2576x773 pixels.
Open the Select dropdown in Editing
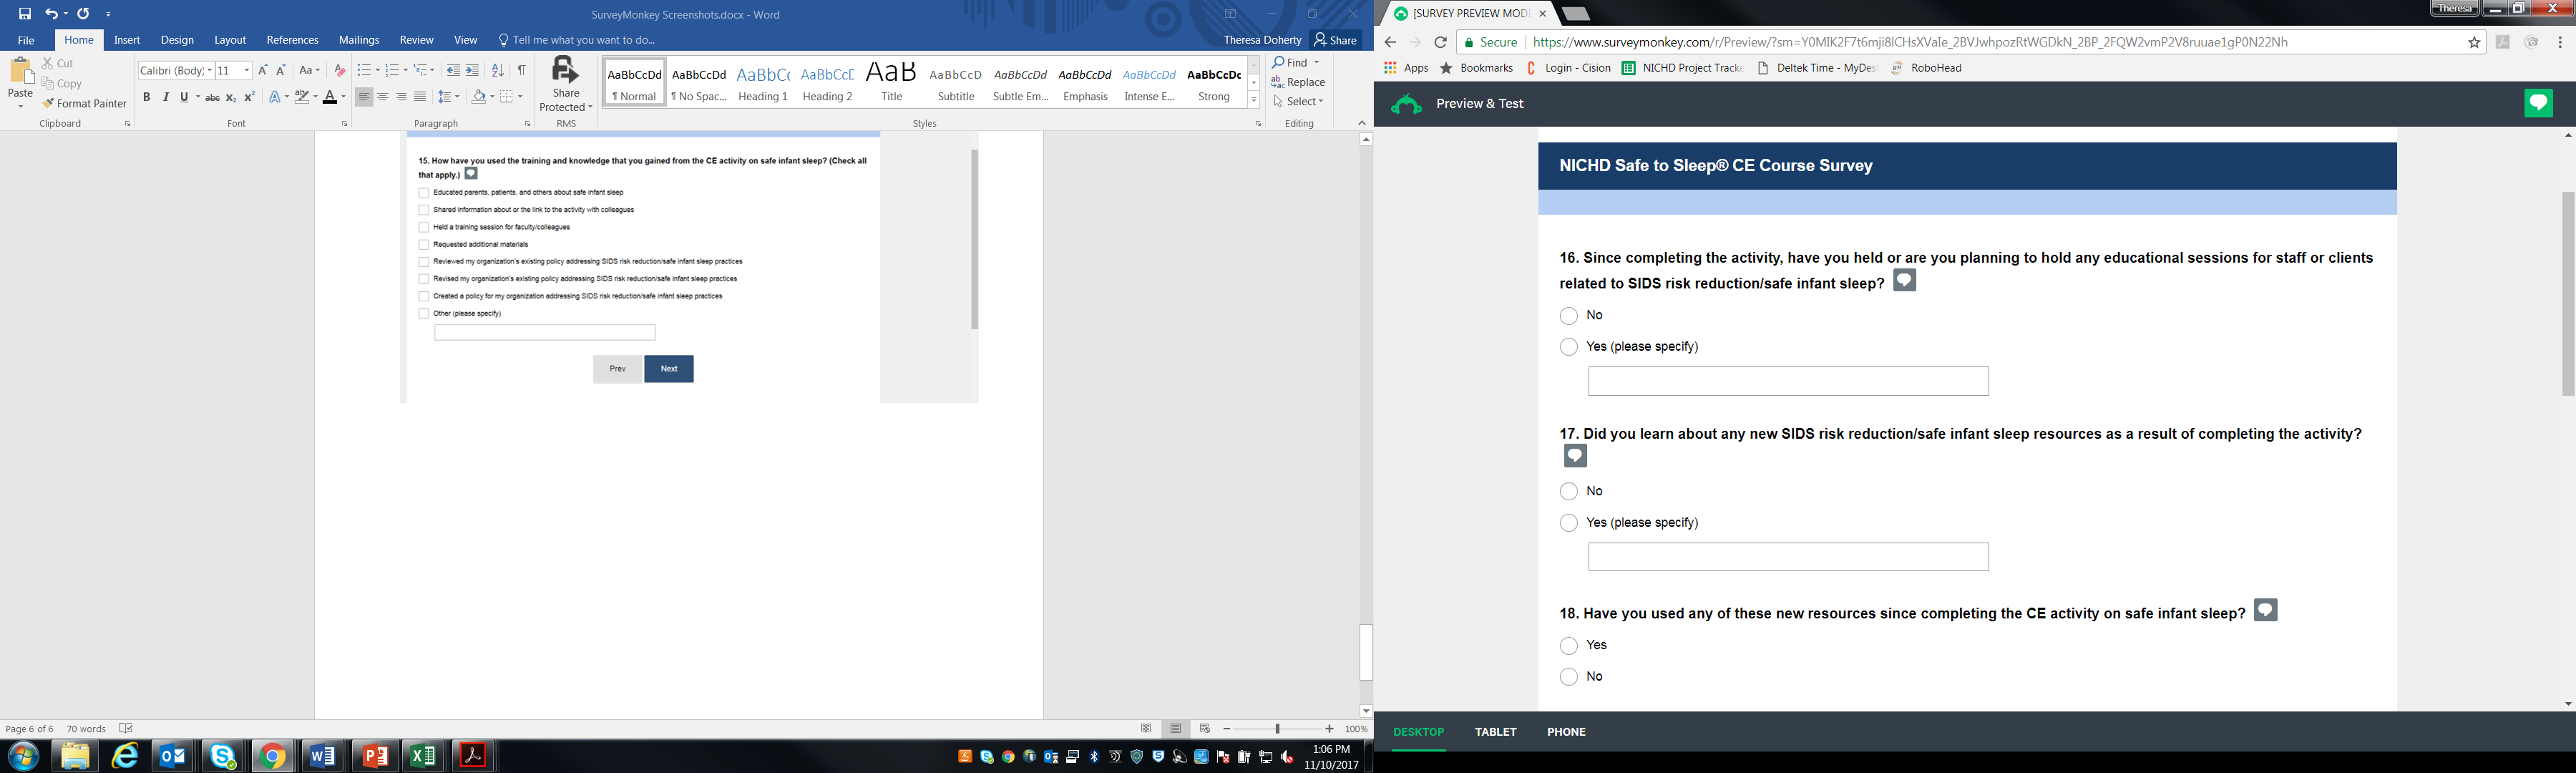coord(1299,101)
